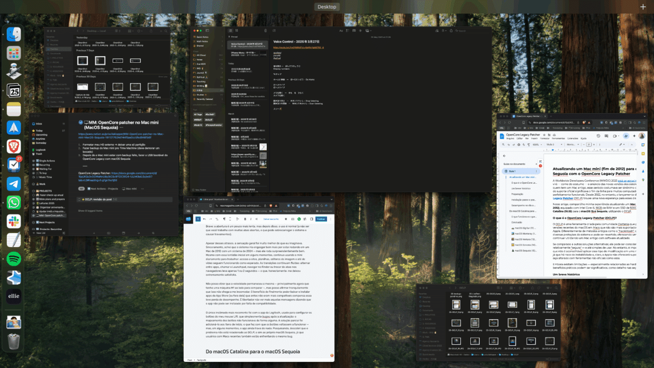Open Spotify from the Dock
This screenshot has height=368, width=654.
click(x=13, y=258)
